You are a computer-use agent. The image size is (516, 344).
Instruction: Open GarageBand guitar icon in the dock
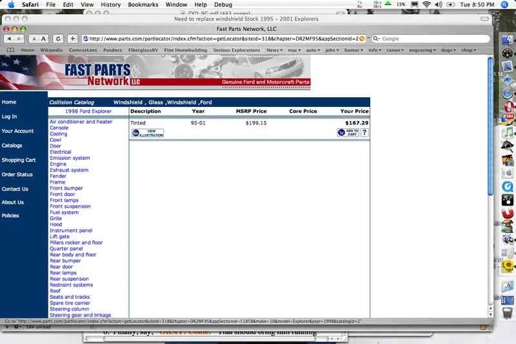pyautogui.click(x=508, y=200)
